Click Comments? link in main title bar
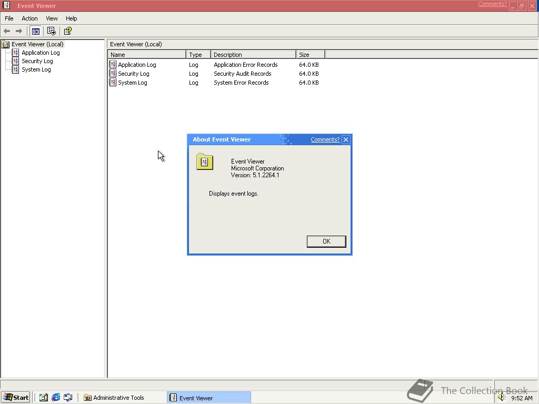The image size is (539, 404). coord(492,4)
